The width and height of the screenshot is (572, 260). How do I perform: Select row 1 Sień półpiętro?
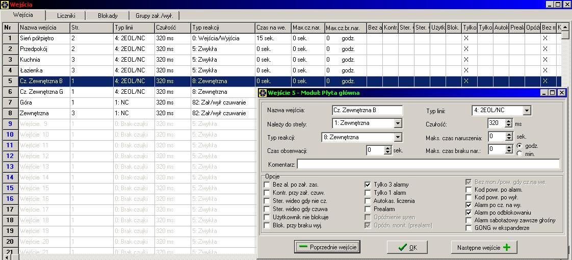tap(44, 38)
